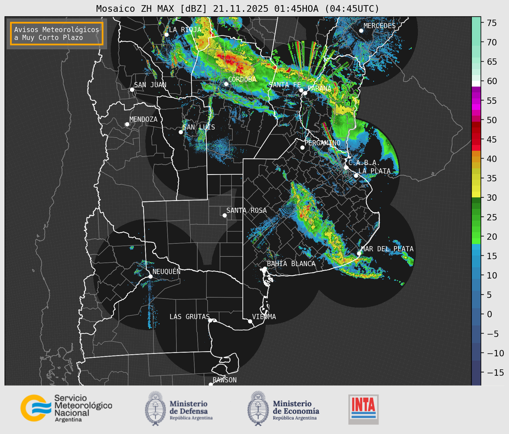Image resolution: width=509 pixels, height=434 pixels.
Task: Click the 0 tick label on colorbar
Action: (489, 314)
